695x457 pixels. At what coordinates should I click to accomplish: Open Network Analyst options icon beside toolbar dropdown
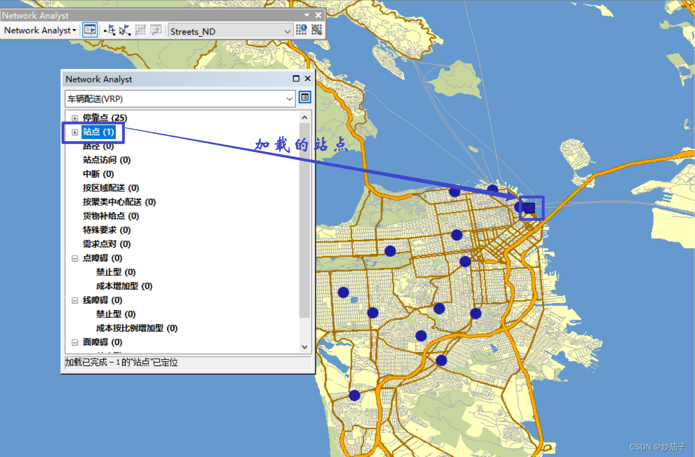click(317, 29)
